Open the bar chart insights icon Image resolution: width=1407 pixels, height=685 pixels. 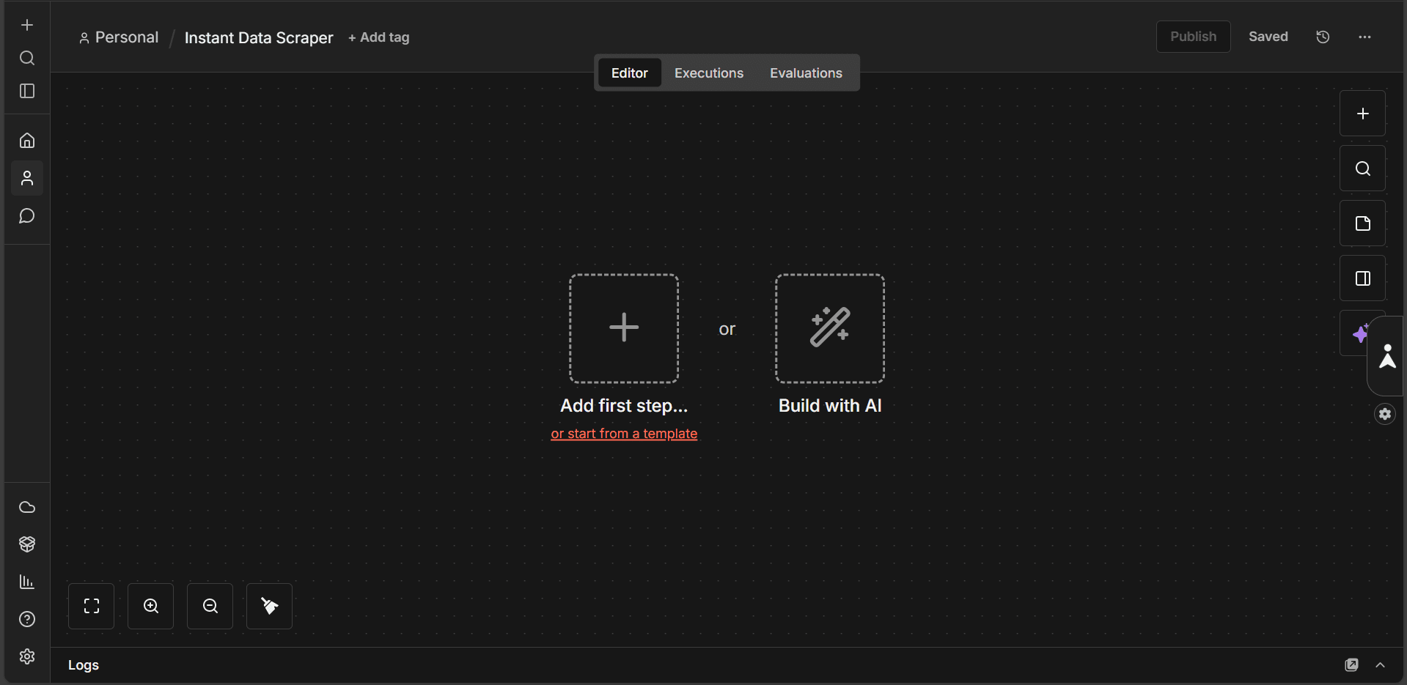tap(27, 582)
